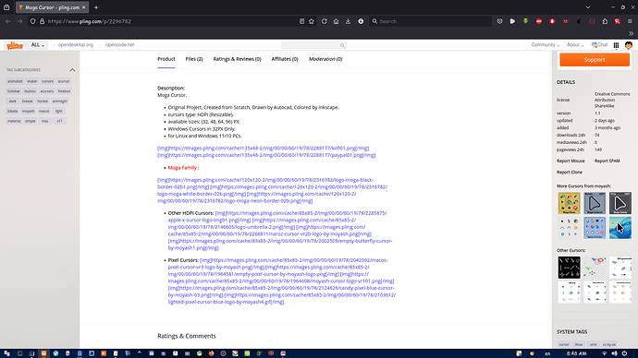Switch to the Files (2) tab
The height and width of the screenshot is (358, 638).
pos(194,59)
